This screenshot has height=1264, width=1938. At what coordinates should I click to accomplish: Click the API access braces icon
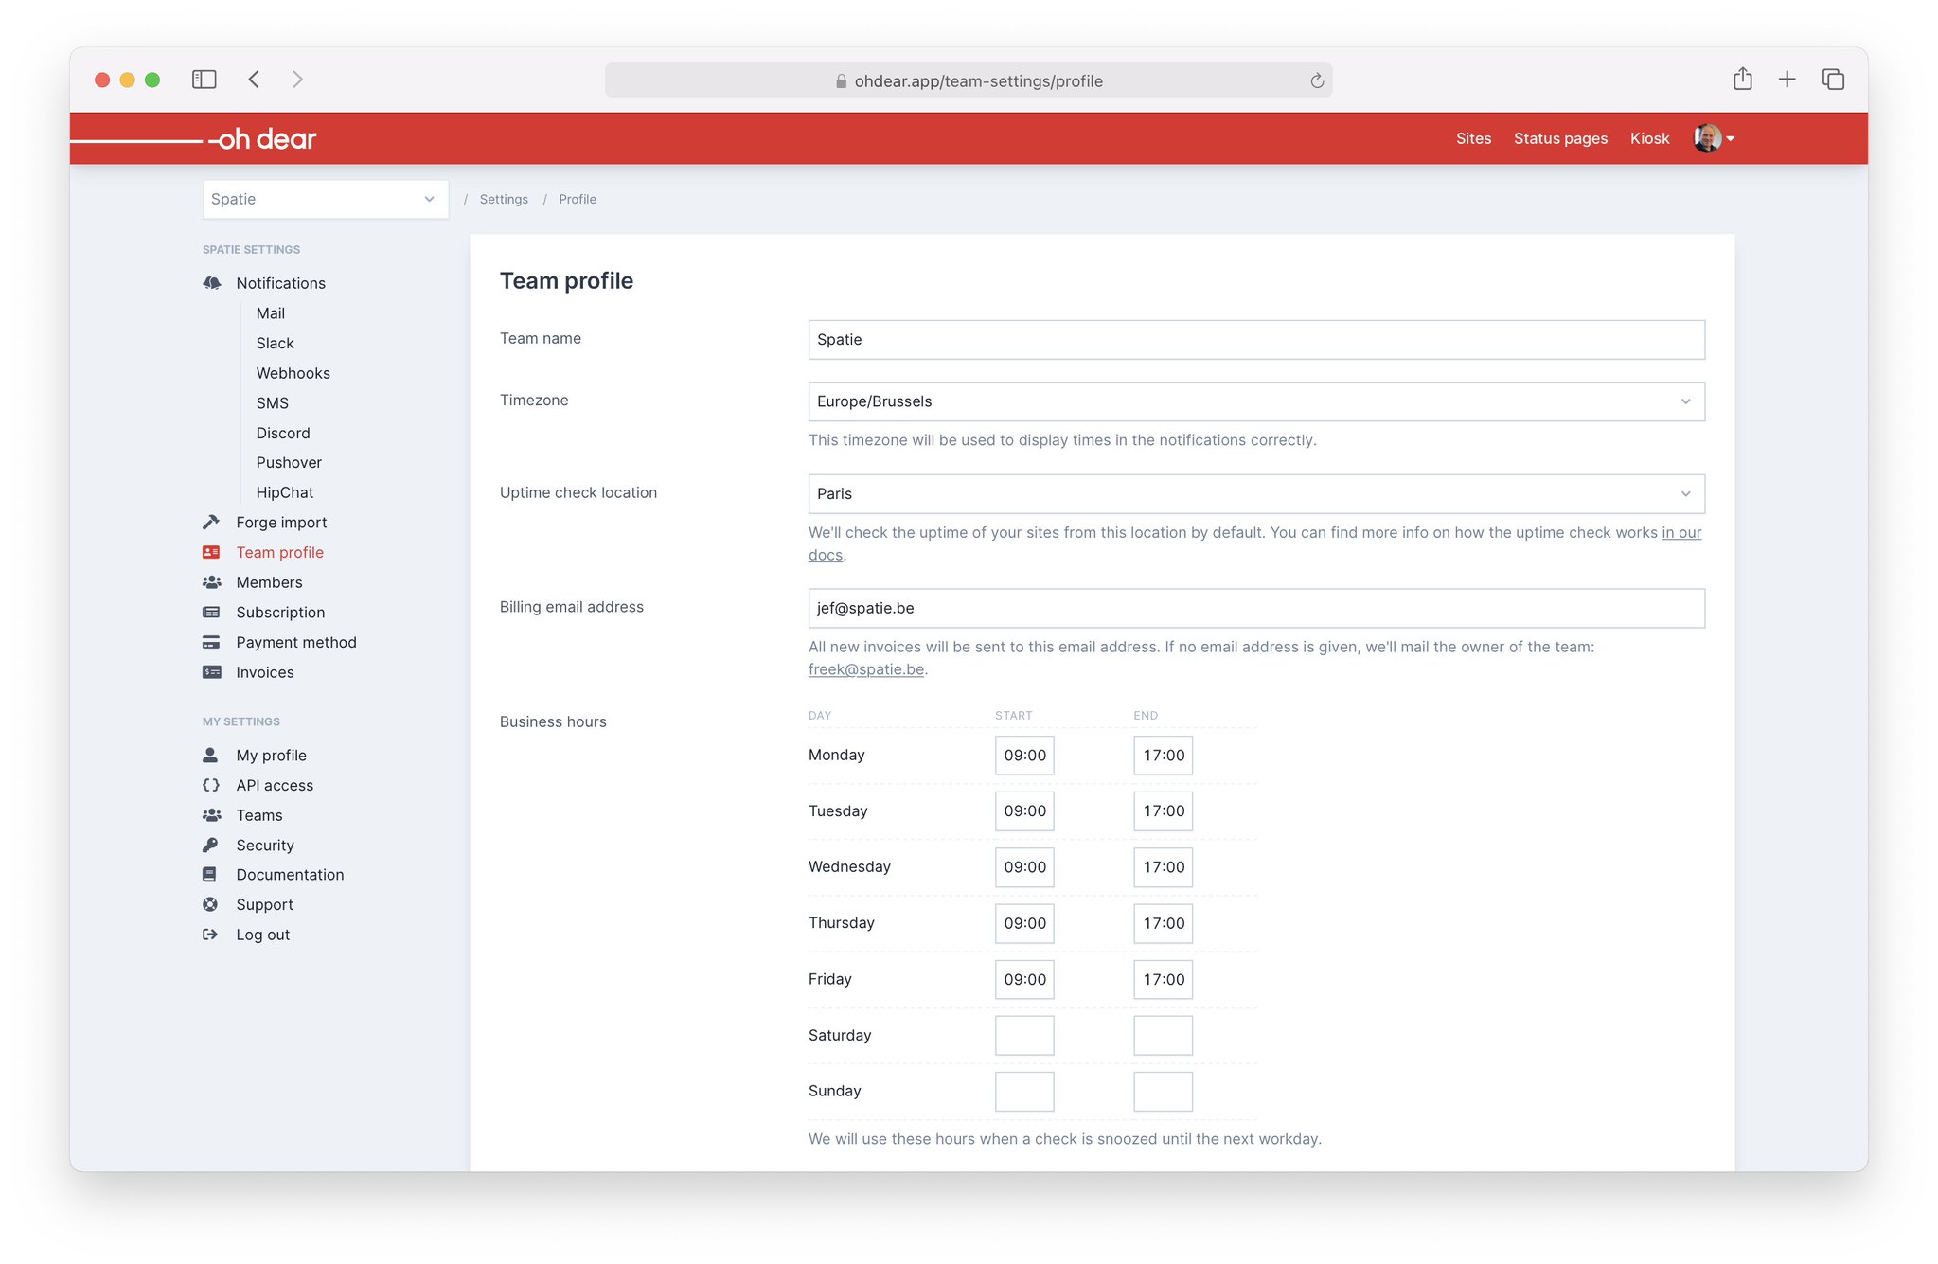pyautogui.click(x=211, y=785)
